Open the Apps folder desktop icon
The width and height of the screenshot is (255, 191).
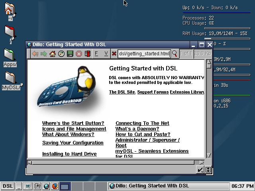tap(10, 58)
